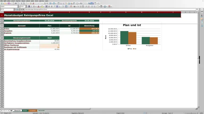Viewport: 204px width, 114px height.
Task: Click the Export as PDF icon
Action: pyautogui.click(x=13, y=3)
